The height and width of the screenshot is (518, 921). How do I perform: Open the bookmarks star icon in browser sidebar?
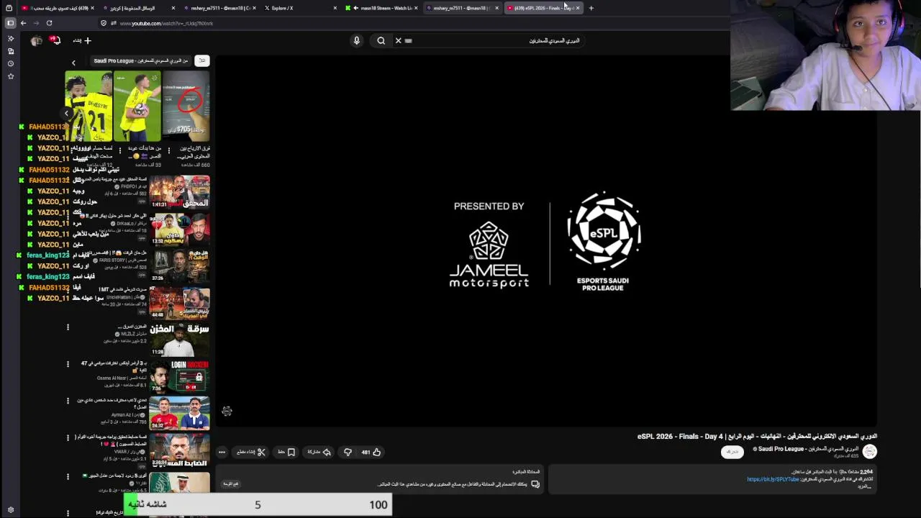click(x=10, y=76)
